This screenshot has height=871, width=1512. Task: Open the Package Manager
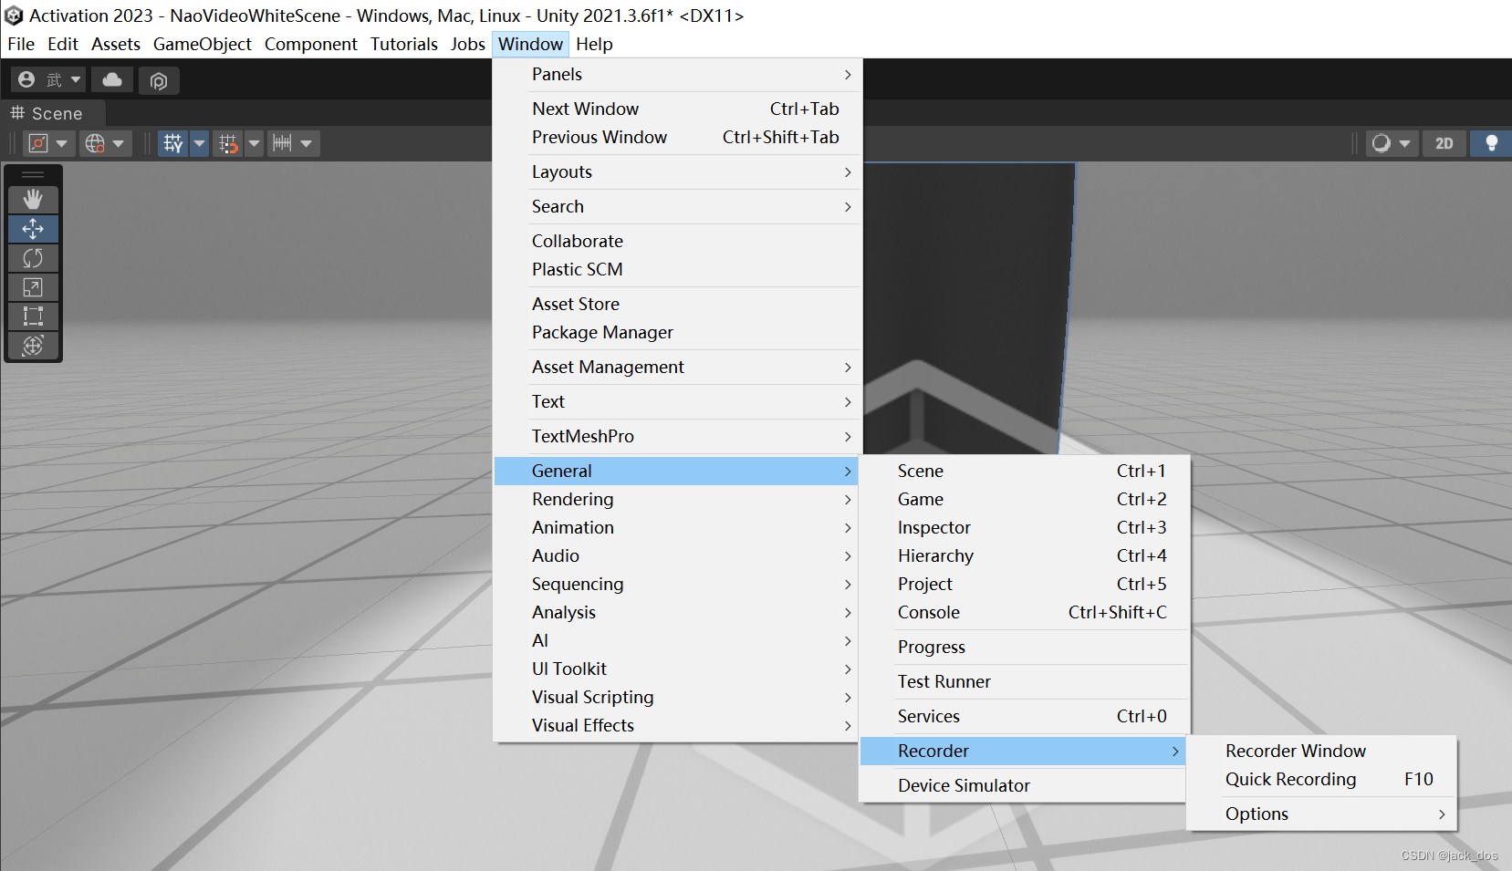coord(677,332)
